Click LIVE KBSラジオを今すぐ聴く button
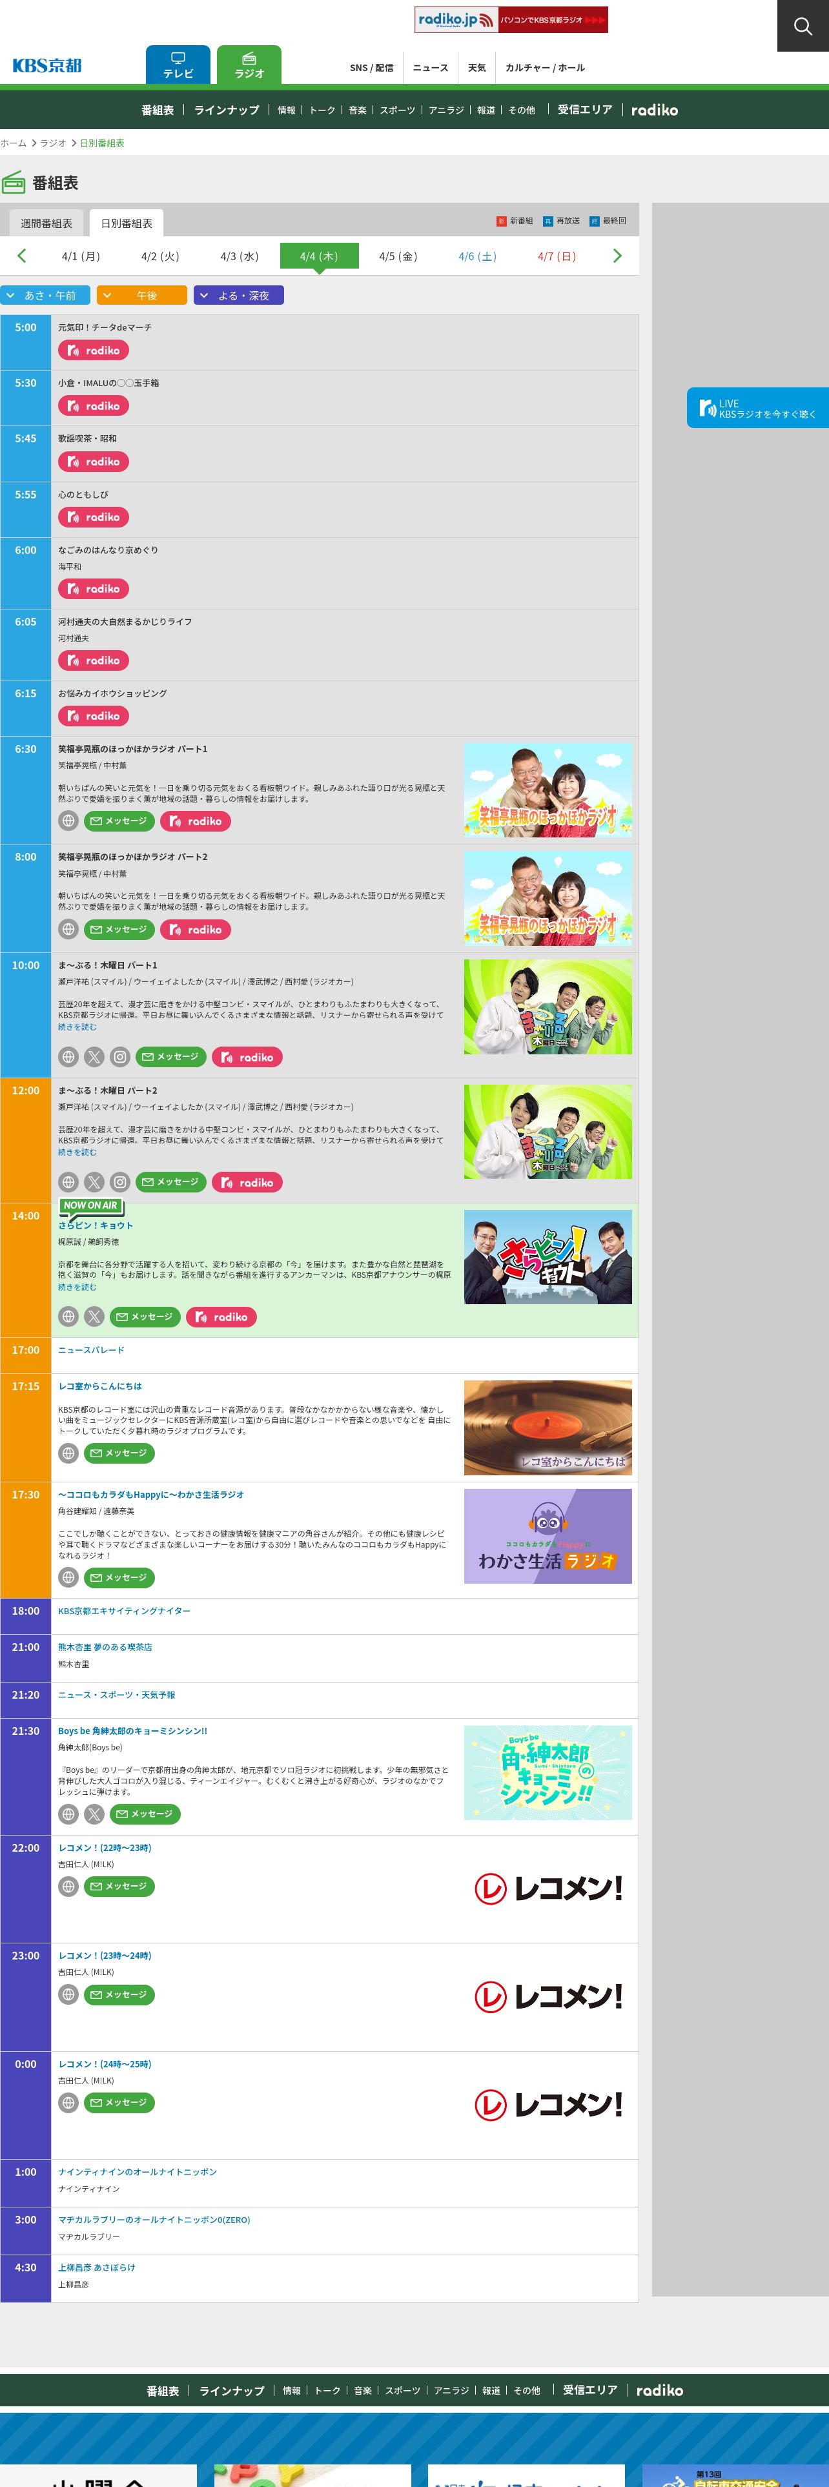The width and height of the screenshot is (829, 2487). pos(757,409)
